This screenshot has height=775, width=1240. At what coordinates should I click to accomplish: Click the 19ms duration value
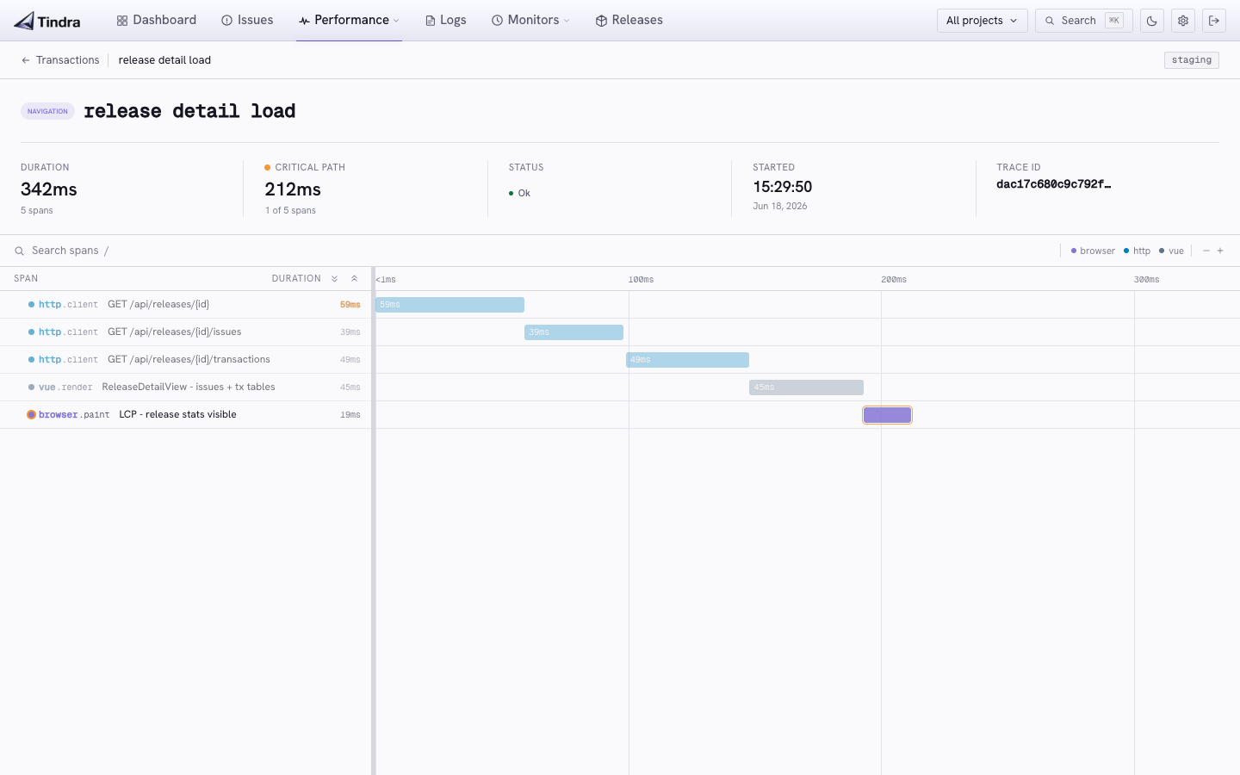350,415
